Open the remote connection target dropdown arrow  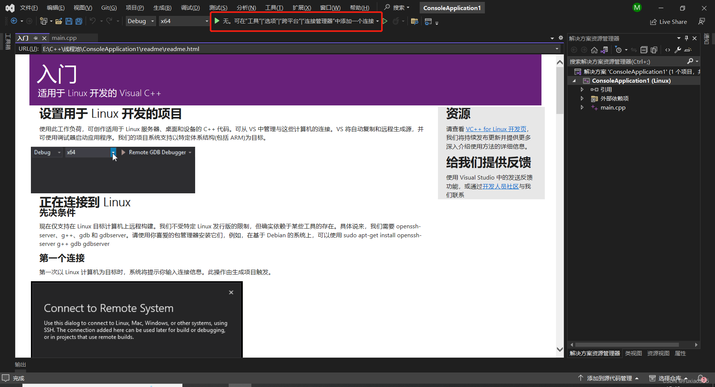[x=378, y=21]
